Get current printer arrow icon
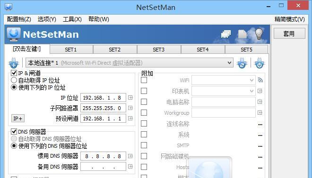Viewport: 312px width, 178px height. [260, 91]
